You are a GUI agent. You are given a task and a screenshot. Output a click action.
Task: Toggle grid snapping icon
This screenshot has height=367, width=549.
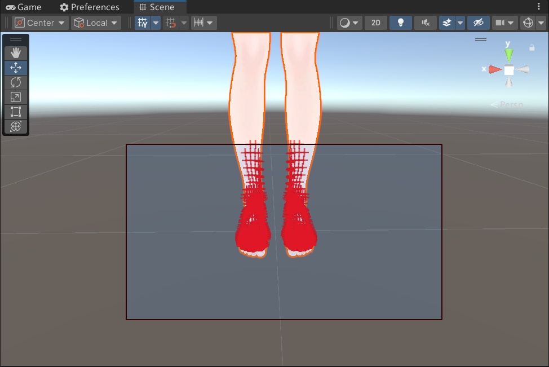coord(171,23)
